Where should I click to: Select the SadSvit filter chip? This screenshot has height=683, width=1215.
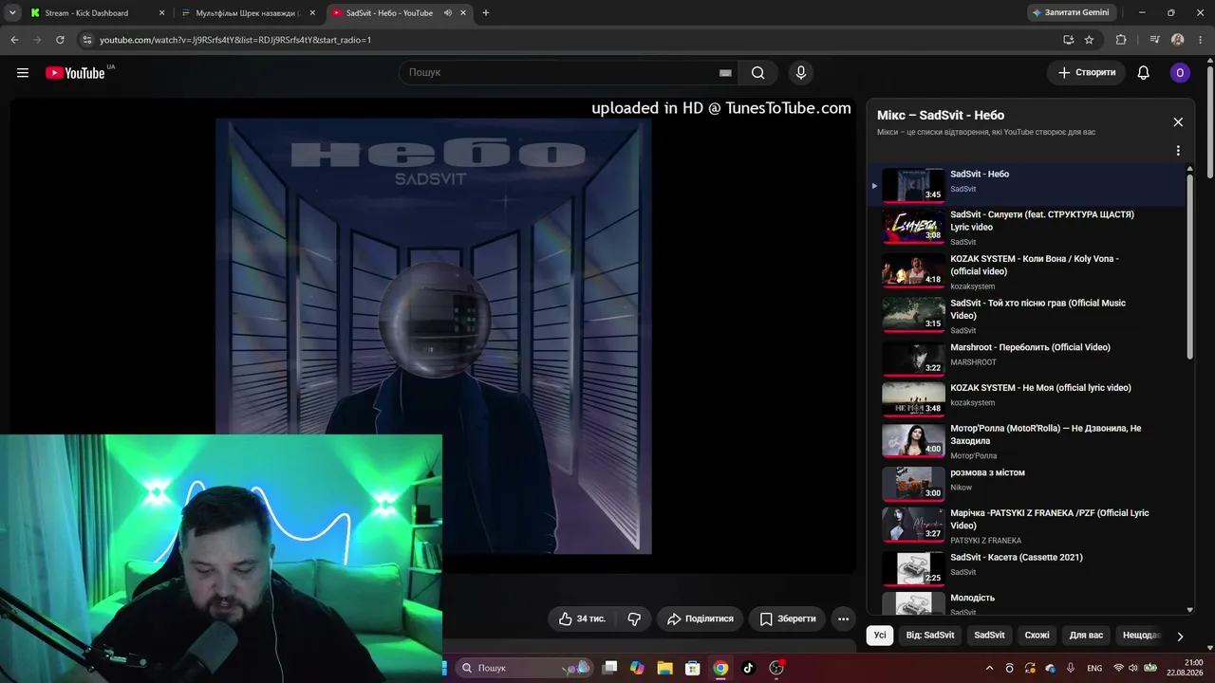[x=989, y=635]
